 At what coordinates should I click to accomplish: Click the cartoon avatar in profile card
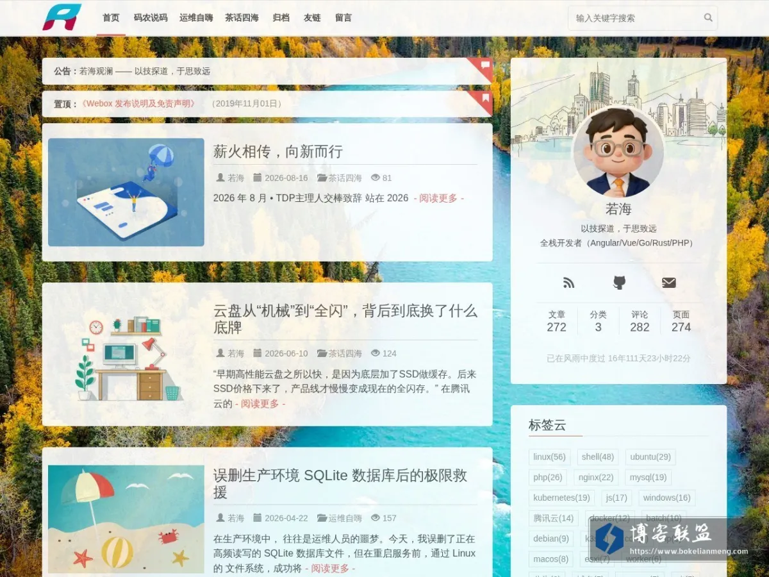click(618, 153)
